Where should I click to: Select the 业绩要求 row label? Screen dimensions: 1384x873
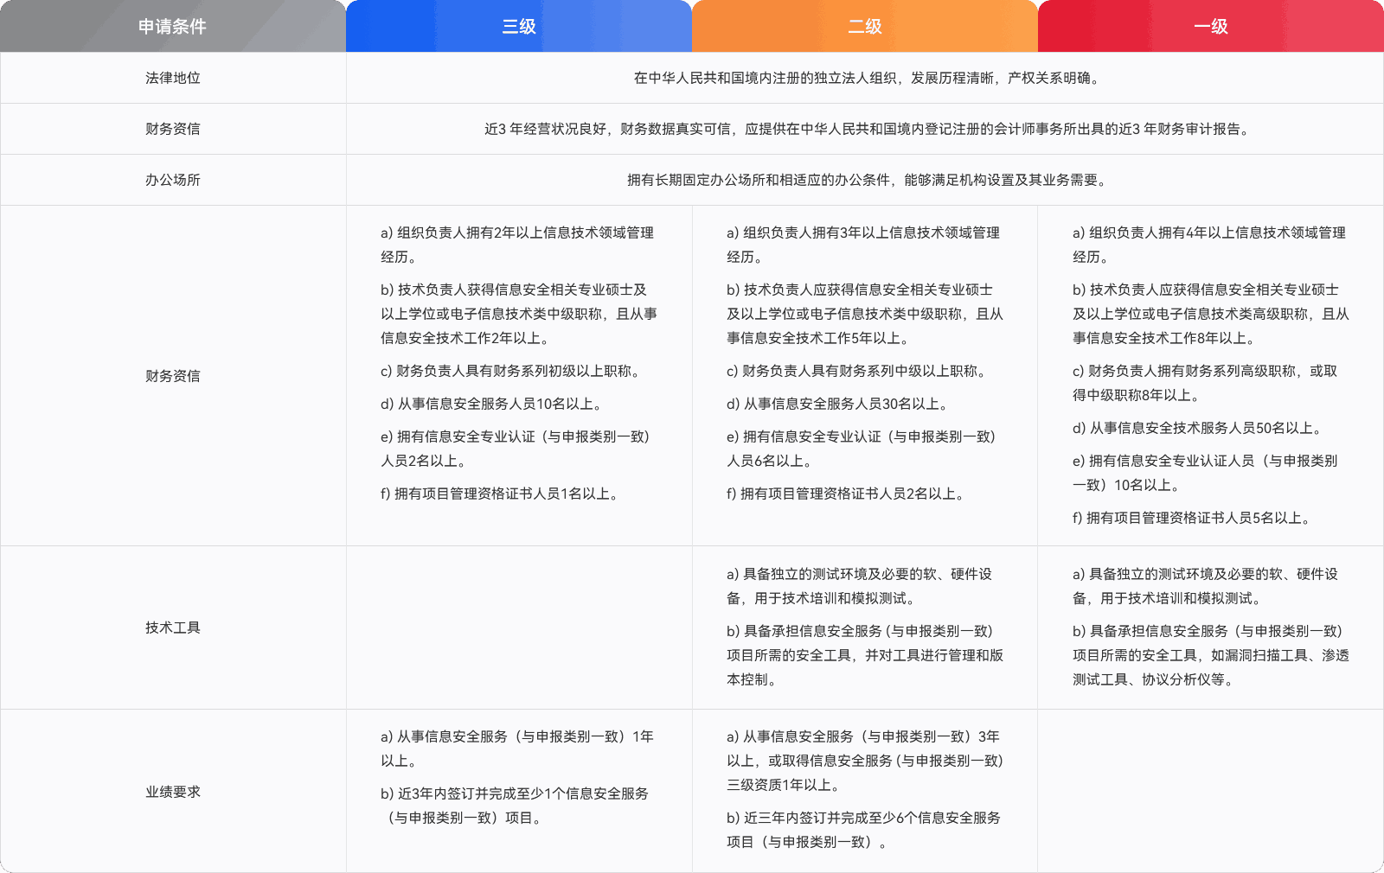[172, 791]
